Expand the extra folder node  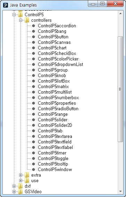[20, 175]
